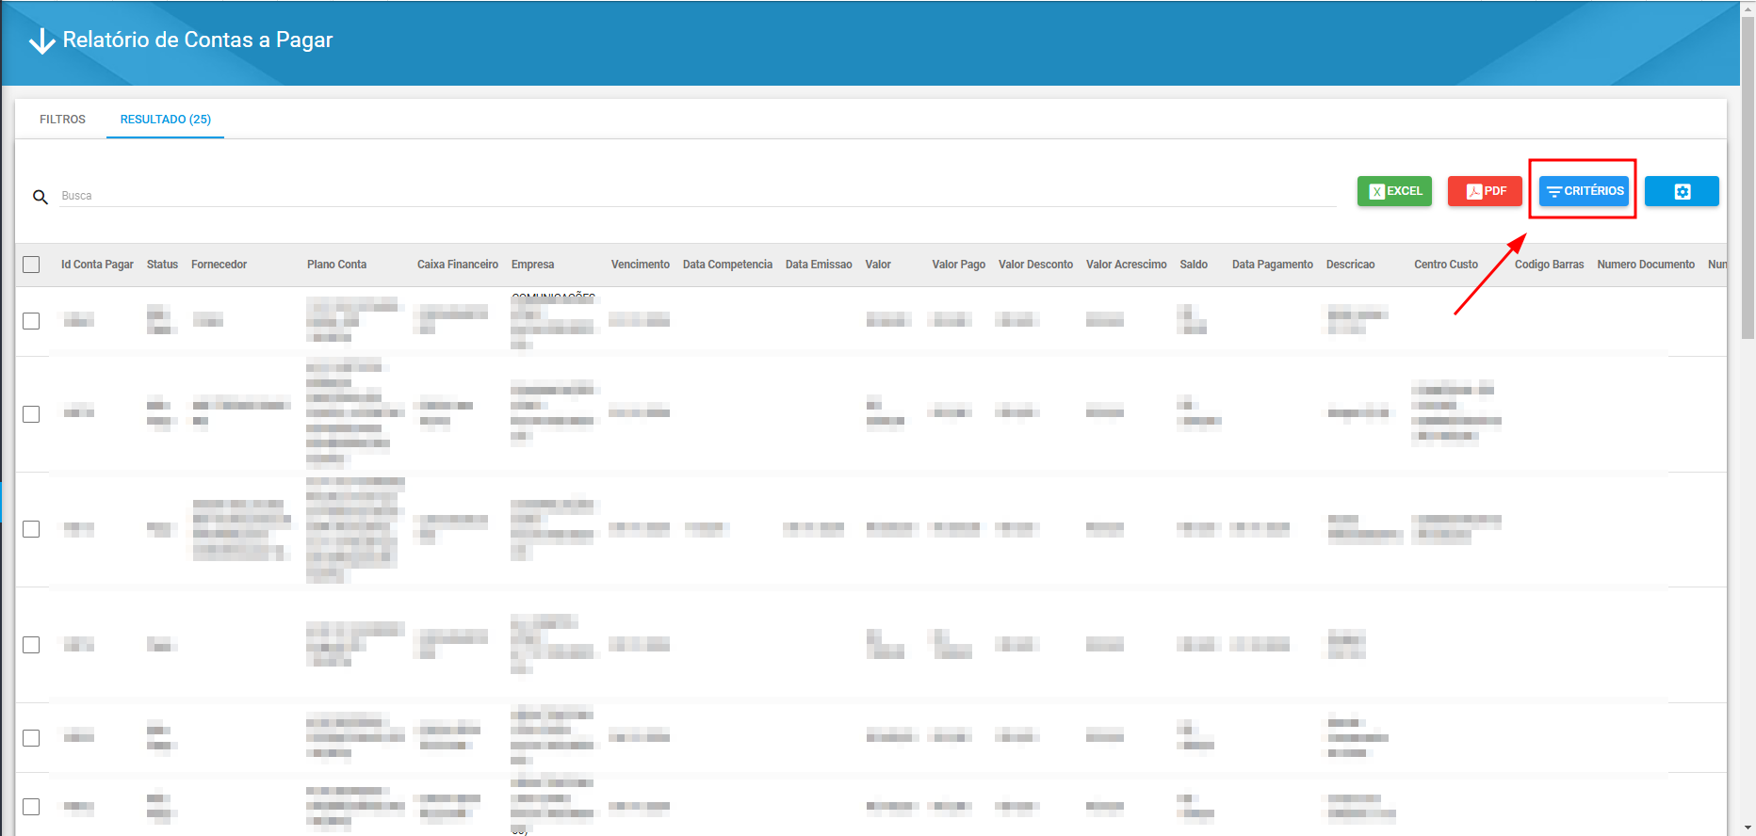
Task: Sort by the Vencimento column header
Action: pyautogui.click(x=640, y=265)
